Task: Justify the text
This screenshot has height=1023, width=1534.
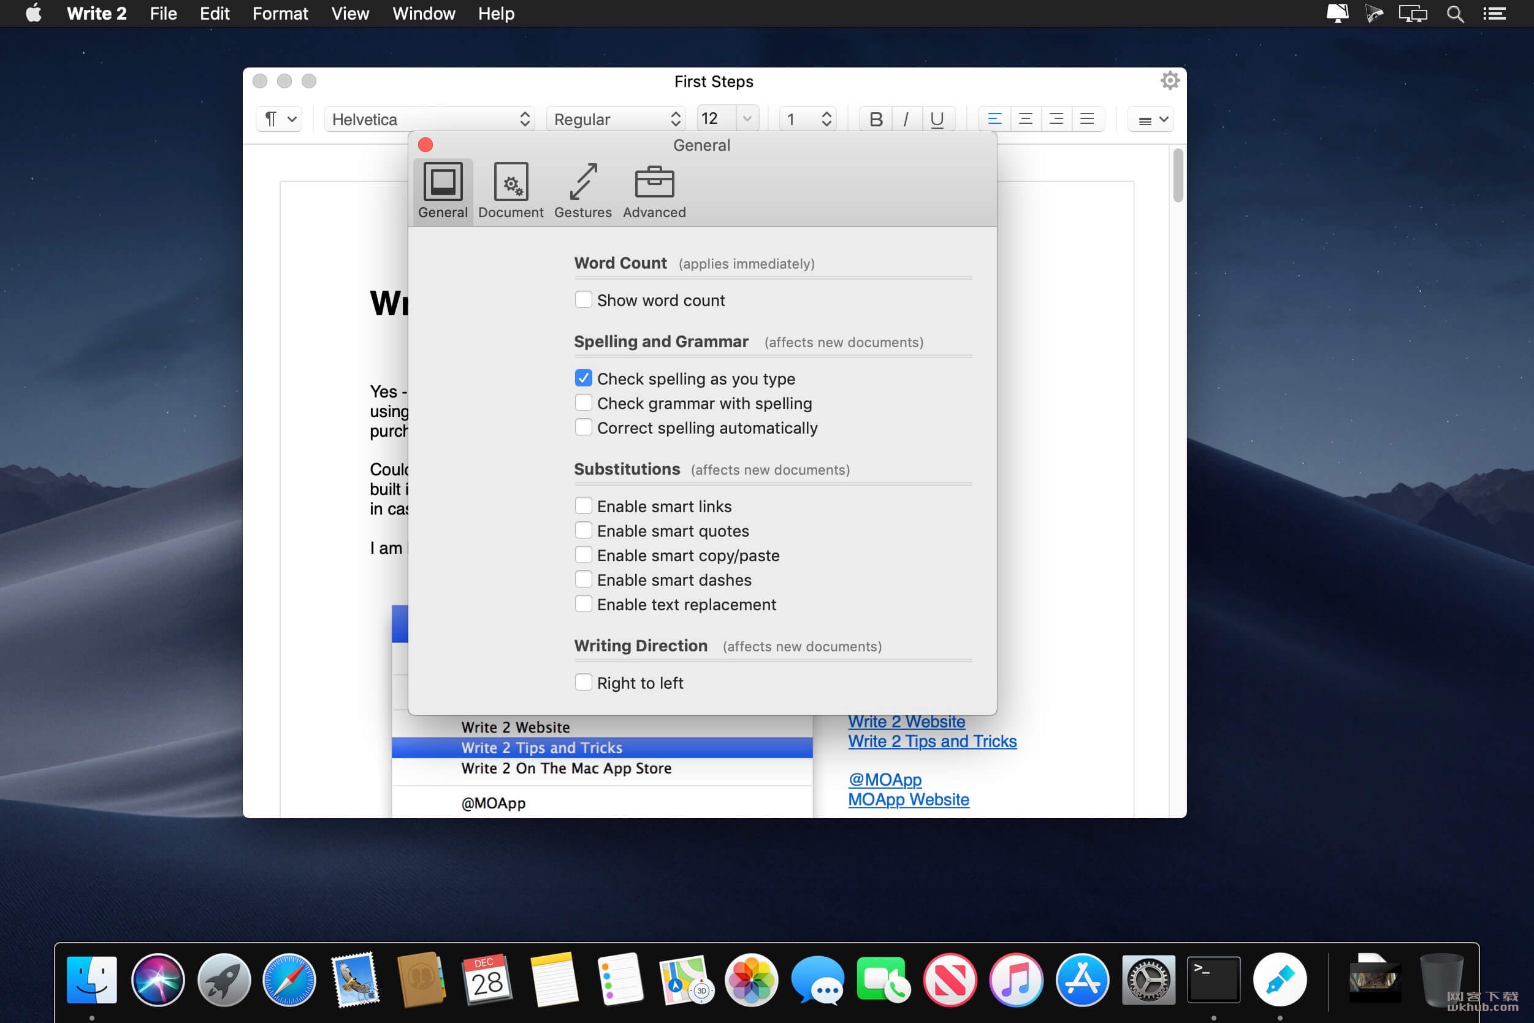Action: click(x=1086, y=119)
